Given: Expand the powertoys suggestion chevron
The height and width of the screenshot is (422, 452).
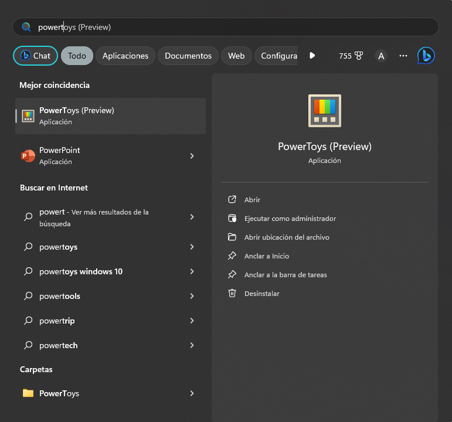Looking at the screenshot, I should [192, 247].
